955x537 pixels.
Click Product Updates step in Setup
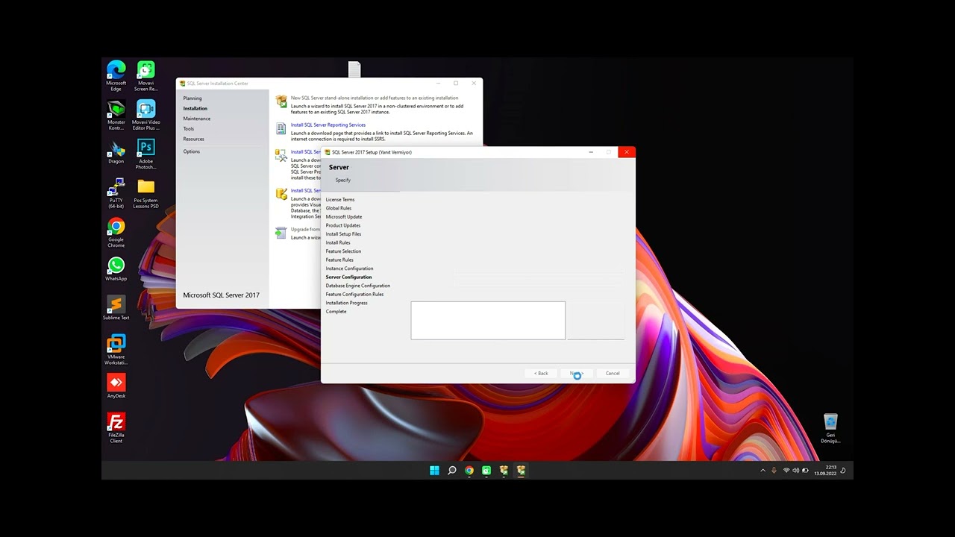pos(343,225)
